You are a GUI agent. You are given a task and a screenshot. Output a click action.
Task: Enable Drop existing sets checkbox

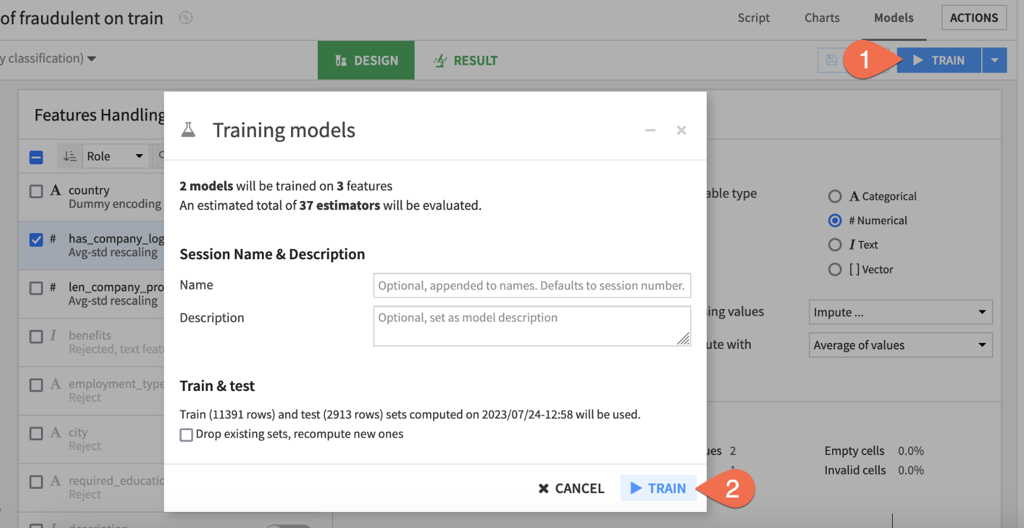coord(187,435)
